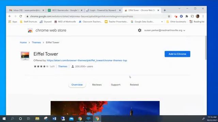Viewport: 218px width, 122px height.
Task: Click the Cortana circle on taskbar
Action: [20, 119]
